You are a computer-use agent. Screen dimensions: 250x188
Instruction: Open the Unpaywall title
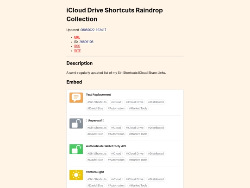95,120
